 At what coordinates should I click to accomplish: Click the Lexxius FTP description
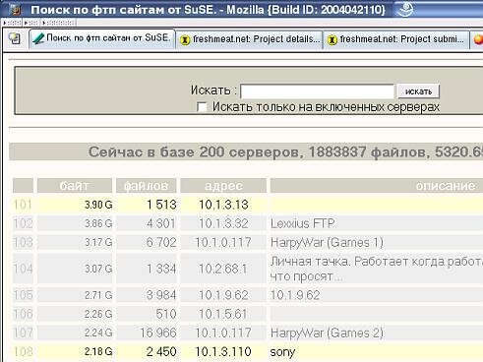[302, 223]
